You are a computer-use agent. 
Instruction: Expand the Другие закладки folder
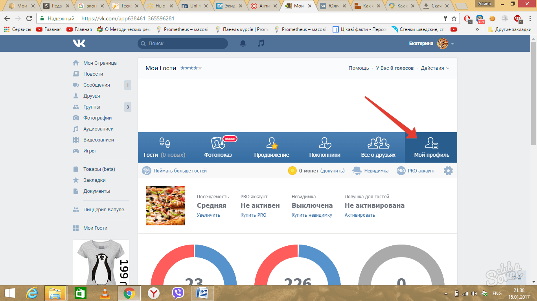tap(509, 29)
